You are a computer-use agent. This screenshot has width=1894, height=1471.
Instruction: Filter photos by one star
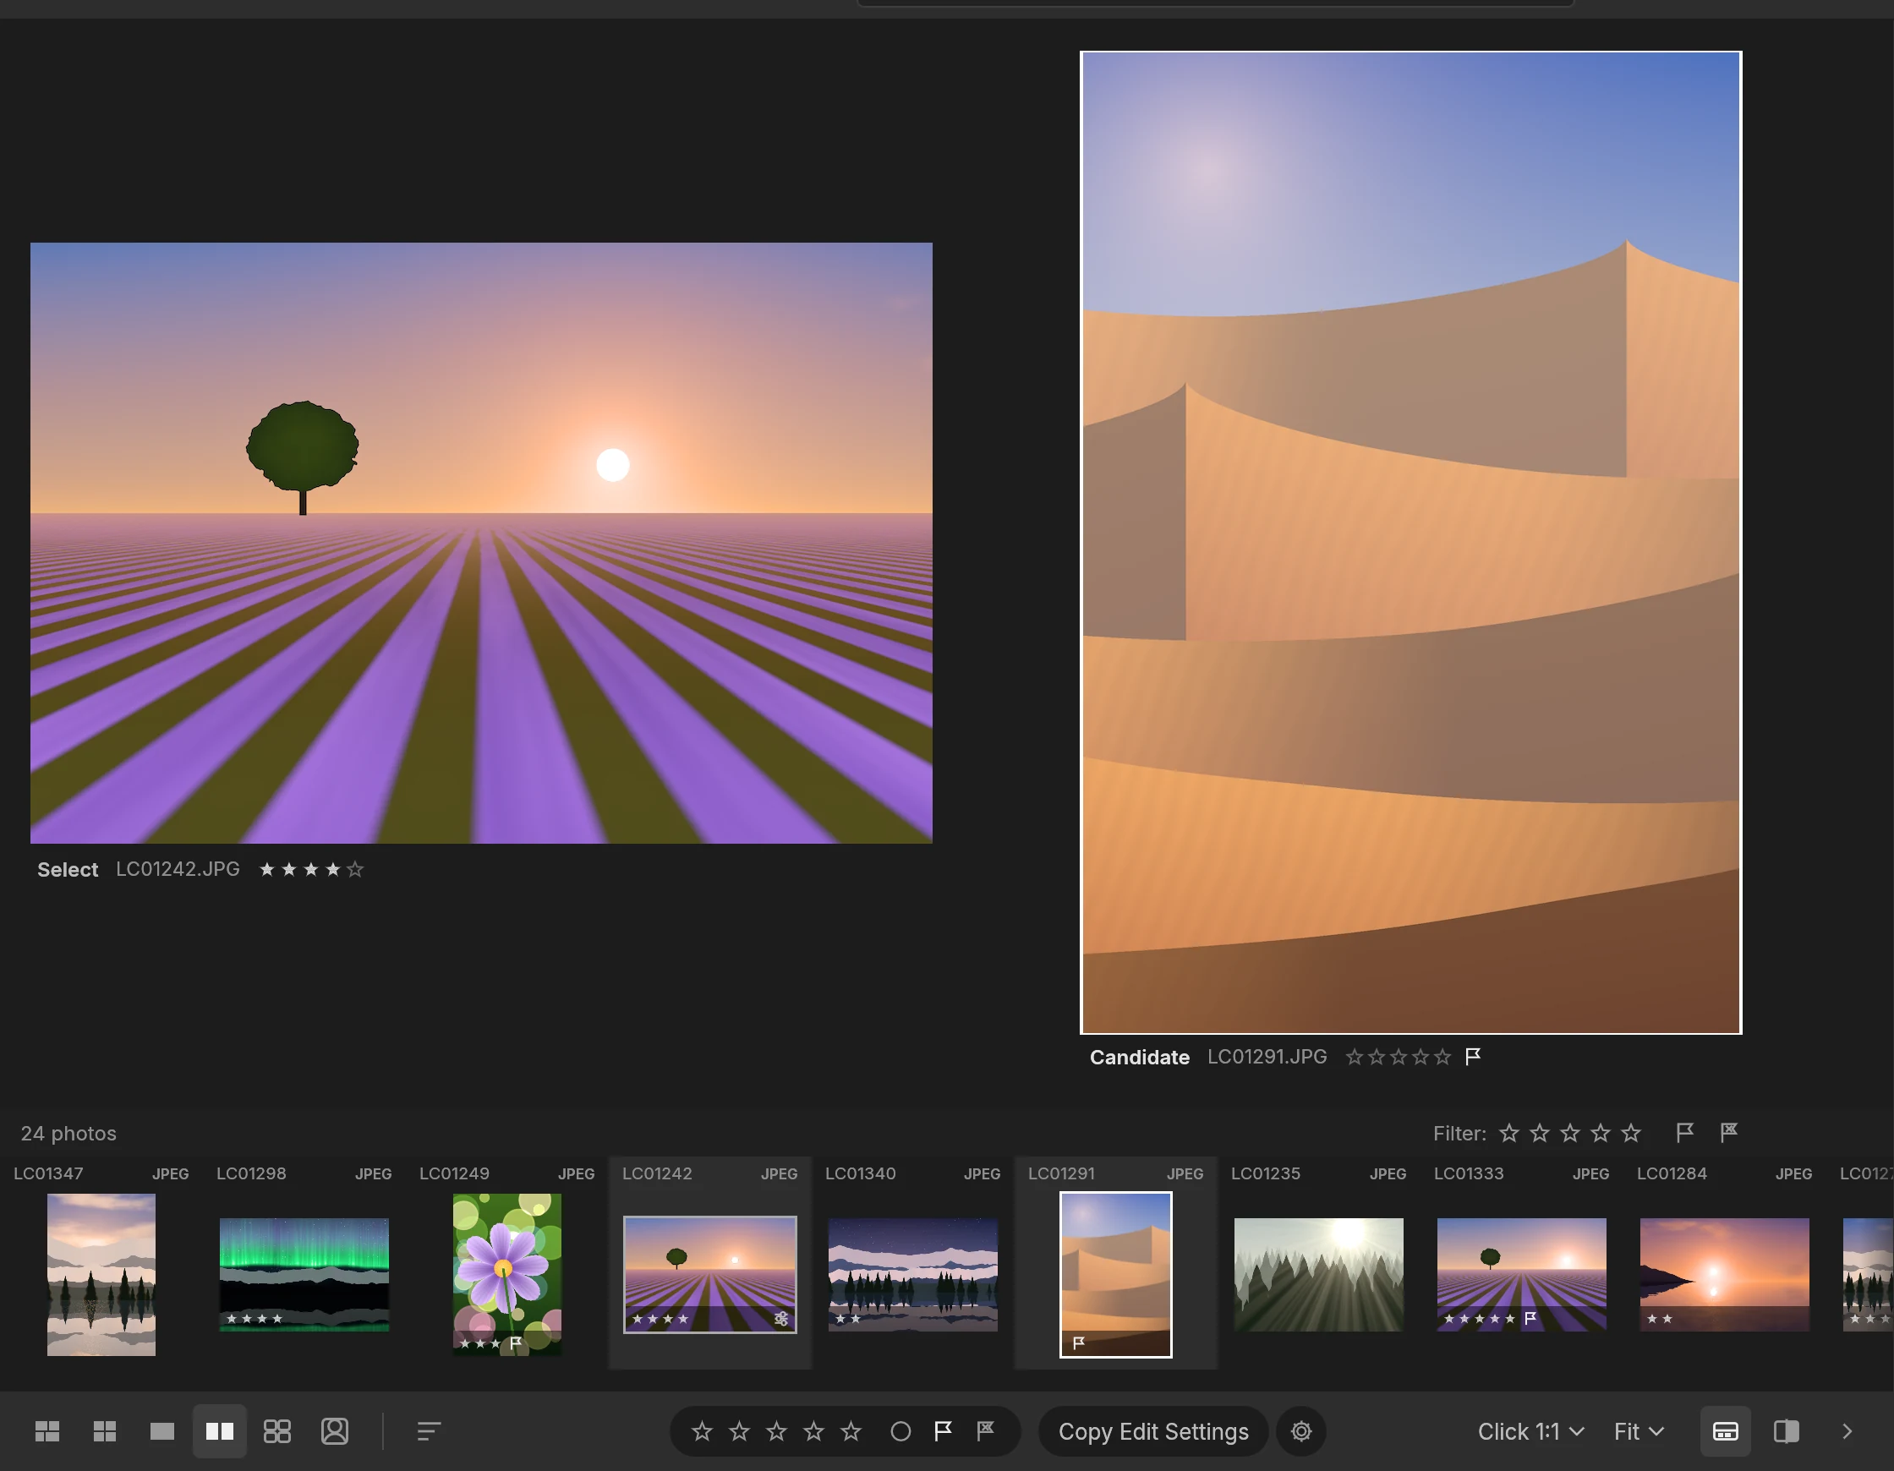click(x=1509, y=1133)
